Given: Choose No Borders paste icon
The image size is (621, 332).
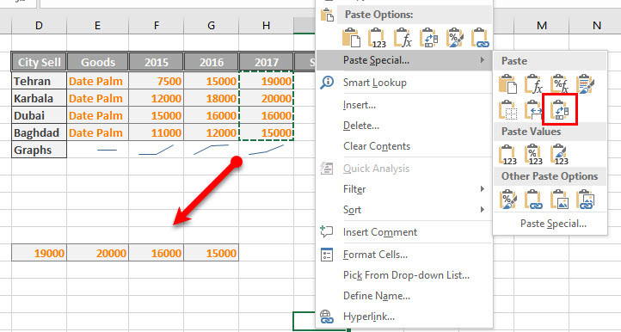Looking at the screenshot, I should 507,109.
